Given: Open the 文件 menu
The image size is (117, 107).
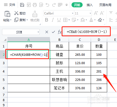Looking at the screenshot, I should click(x=10, y=5).
